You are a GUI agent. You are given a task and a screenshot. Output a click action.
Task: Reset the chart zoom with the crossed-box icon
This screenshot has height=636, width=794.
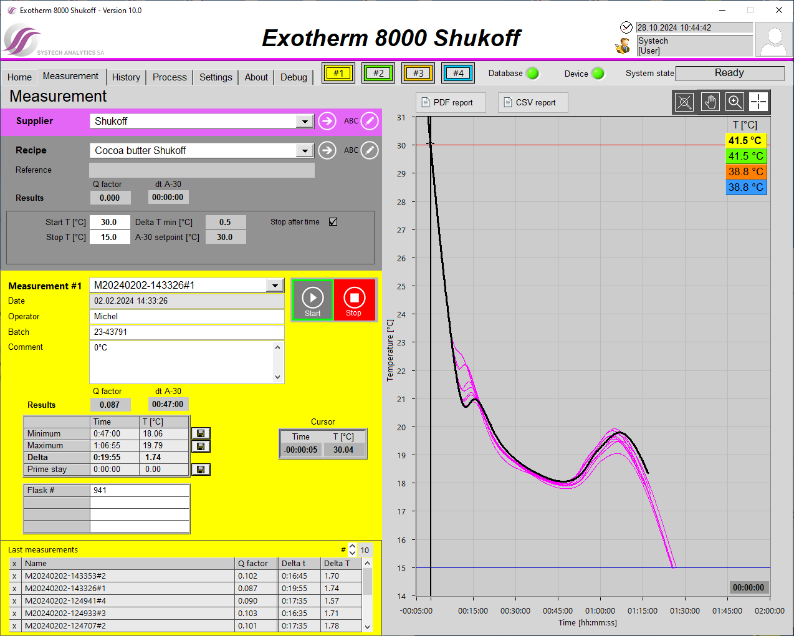point(684,102)
